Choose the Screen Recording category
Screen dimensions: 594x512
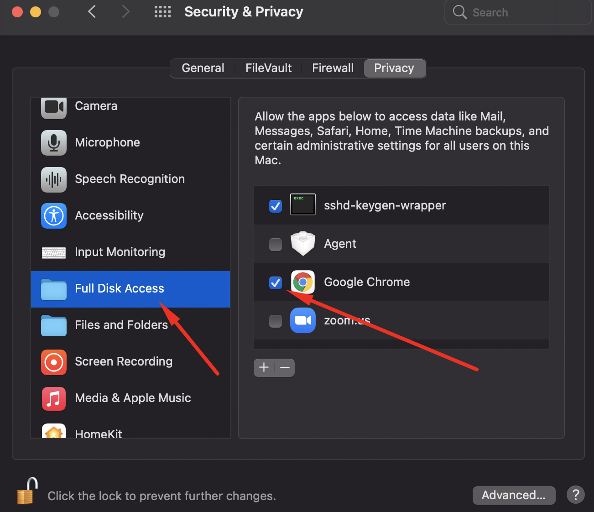(x=123, y=361)
